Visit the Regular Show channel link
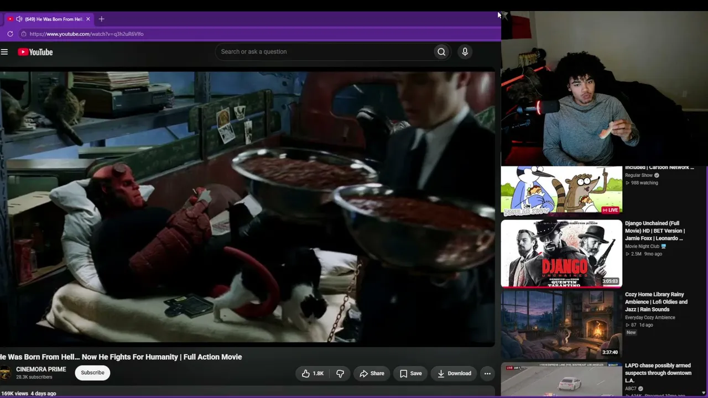 (639, 175)
